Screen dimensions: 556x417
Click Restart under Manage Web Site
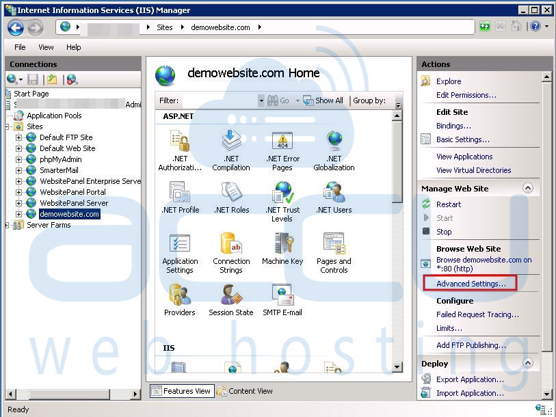449,204
